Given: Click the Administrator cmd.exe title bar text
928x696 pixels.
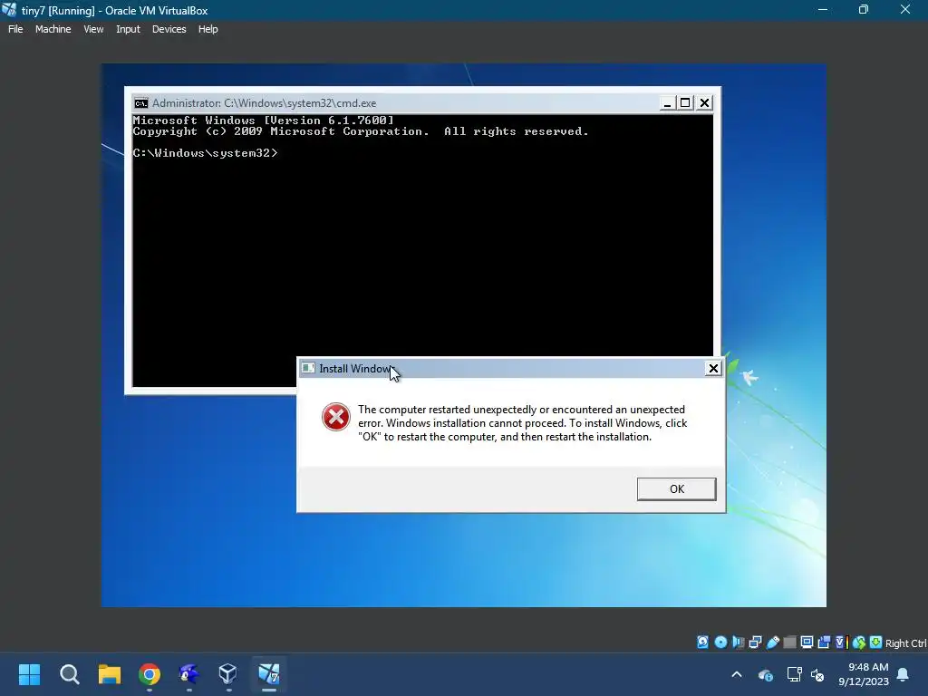Looking at the screenshot, I should pyautogui.click(x=264, y=103).
